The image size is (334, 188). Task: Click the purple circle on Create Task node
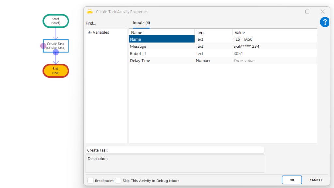pos(43,46)
